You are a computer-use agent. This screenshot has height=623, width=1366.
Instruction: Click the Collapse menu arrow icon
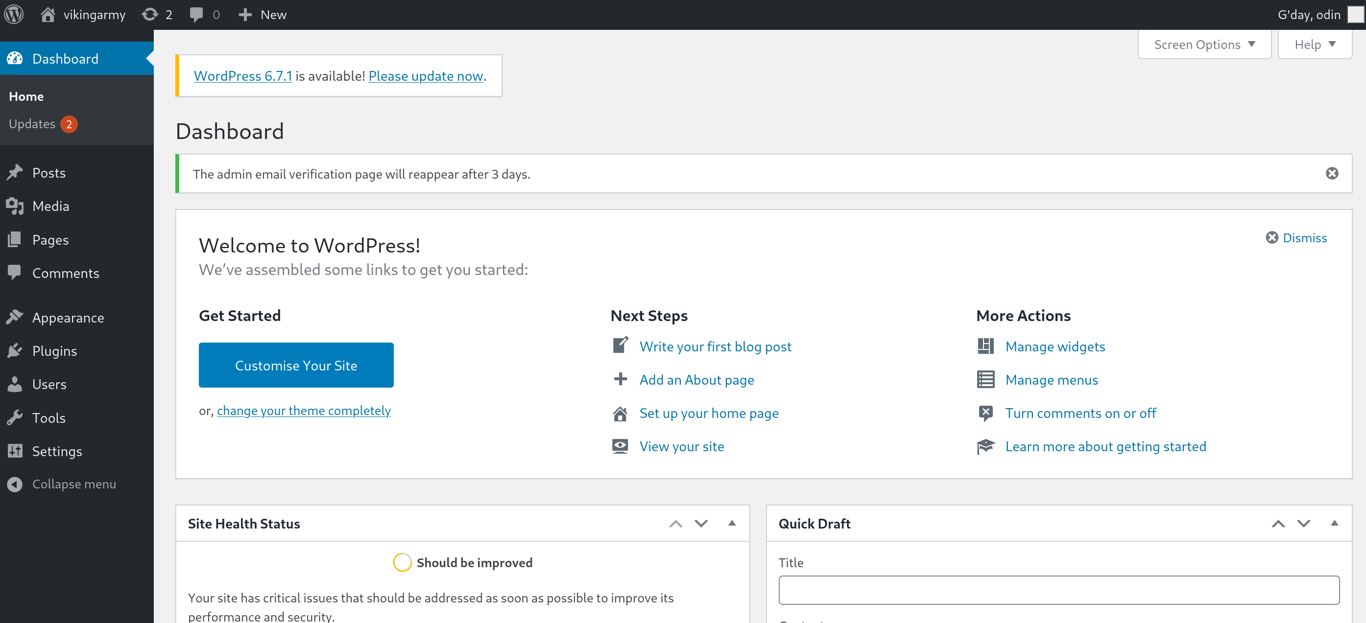(x=15, y=484)
